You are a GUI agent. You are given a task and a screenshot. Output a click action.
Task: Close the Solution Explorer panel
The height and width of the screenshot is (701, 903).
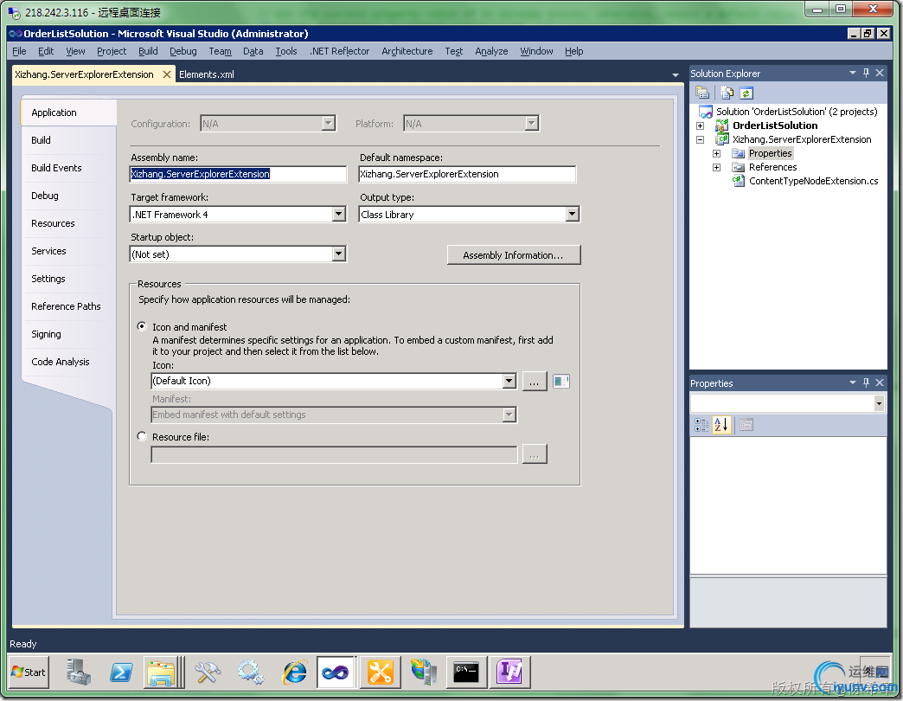click(880, 74)
